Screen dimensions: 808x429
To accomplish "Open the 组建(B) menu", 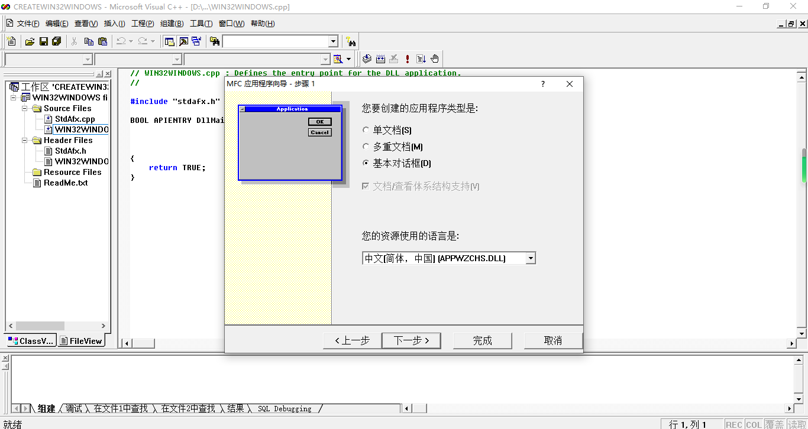I will tap(172, 24).
